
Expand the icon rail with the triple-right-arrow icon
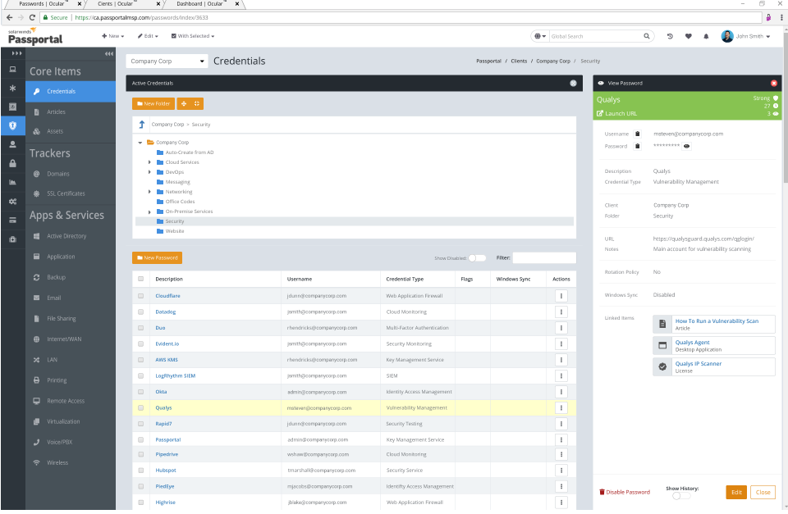pos(16,53)
